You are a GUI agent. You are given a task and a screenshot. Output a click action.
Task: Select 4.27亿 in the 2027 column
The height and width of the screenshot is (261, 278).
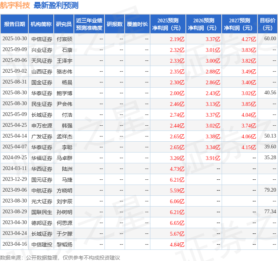(x=249, y=39)
